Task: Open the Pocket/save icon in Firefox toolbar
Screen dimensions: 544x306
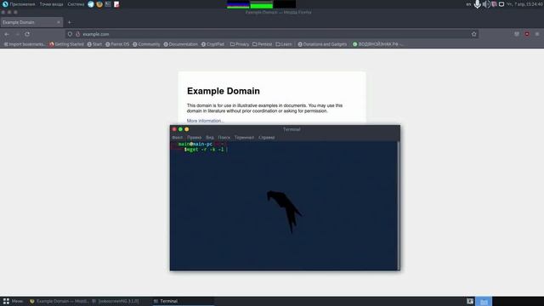Action: [x=517, y=34]
